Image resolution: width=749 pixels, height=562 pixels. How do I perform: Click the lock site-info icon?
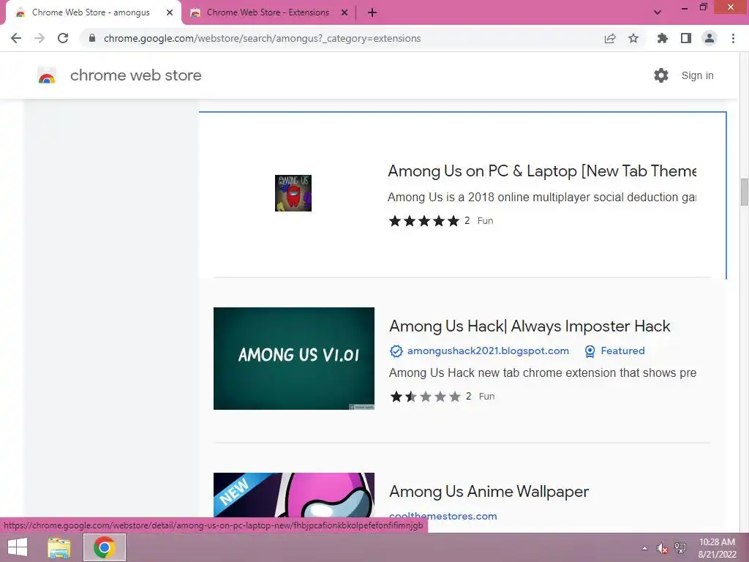(92, 38)
